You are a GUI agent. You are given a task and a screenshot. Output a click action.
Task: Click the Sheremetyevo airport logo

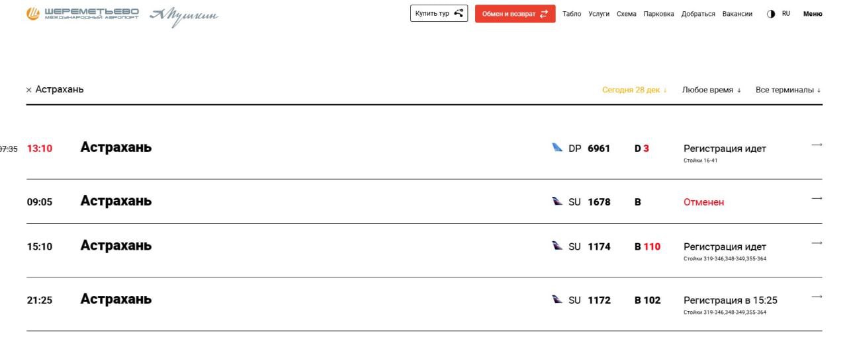pos(83,14)
